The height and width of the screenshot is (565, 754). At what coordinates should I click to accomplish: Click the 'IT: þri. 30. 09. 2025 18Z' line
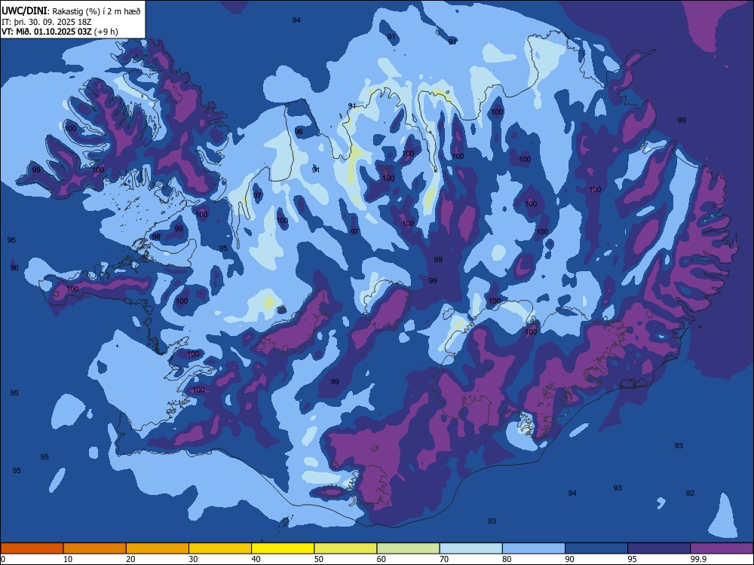coord(47,22)
